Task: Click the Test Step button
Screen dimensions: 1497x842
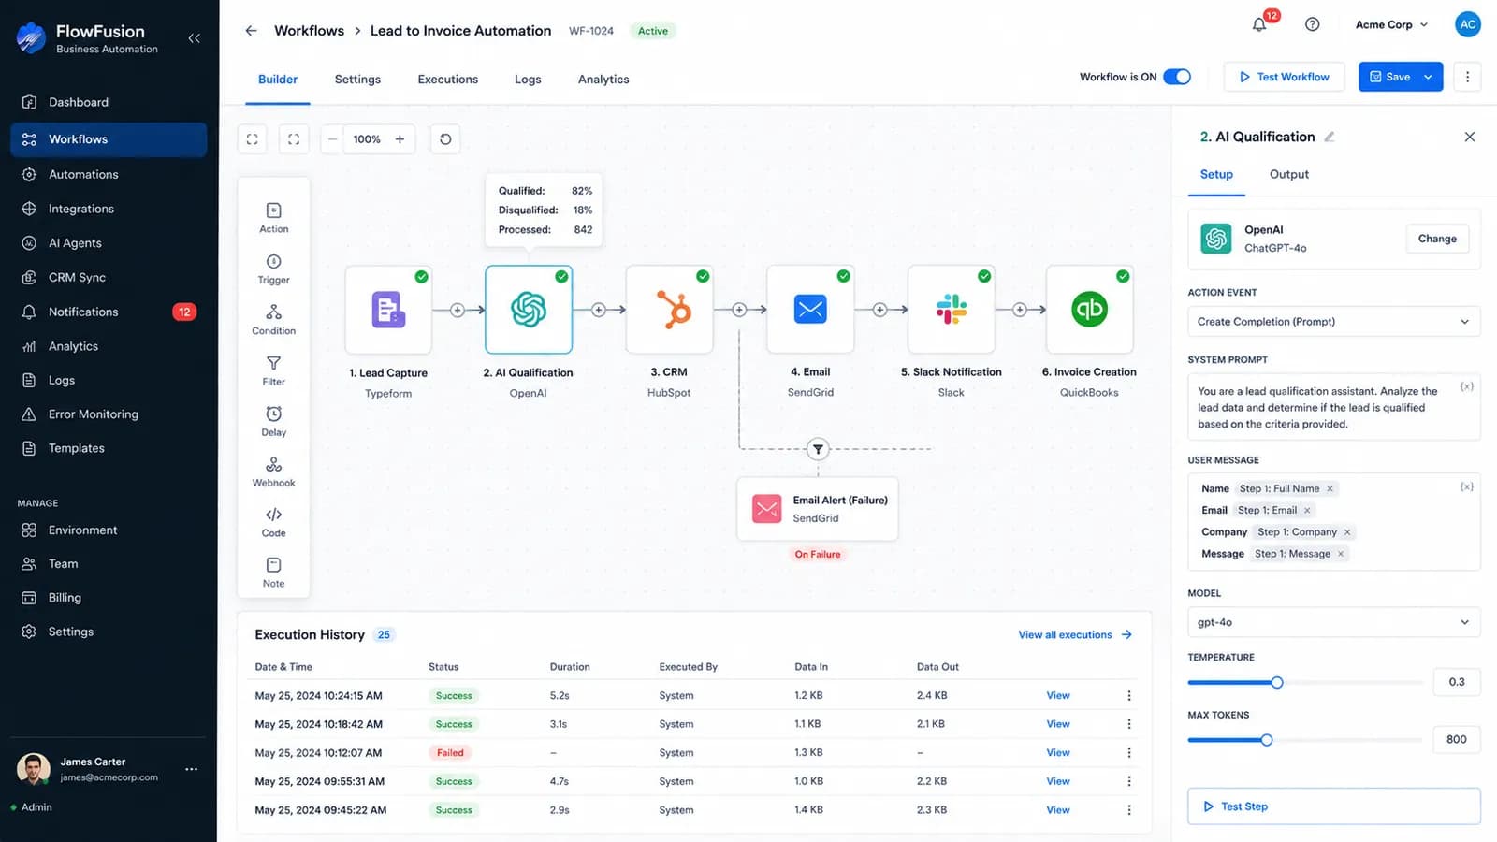Action: (x=1333, y=806)
